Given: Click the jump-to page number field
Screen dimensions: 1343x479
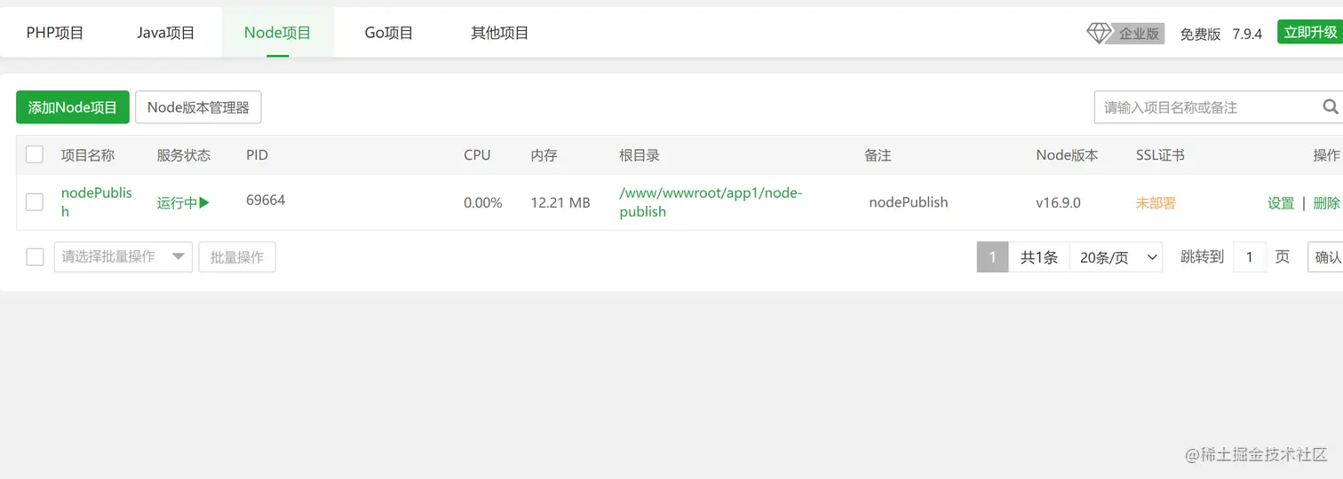Looking at the screenshot, I should (x=1250, y=257).
